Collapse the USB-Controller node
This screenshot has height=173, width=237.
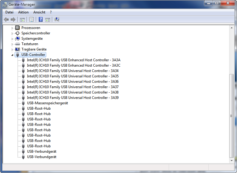pyautogui.click(x=12, y=55)
